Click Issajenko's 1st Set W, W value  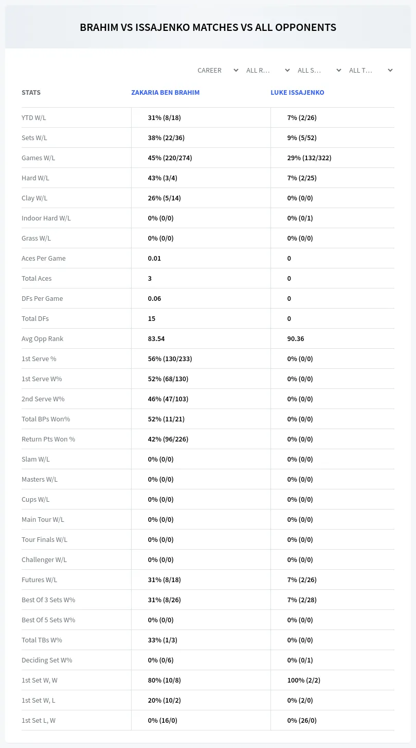point(304,680)
